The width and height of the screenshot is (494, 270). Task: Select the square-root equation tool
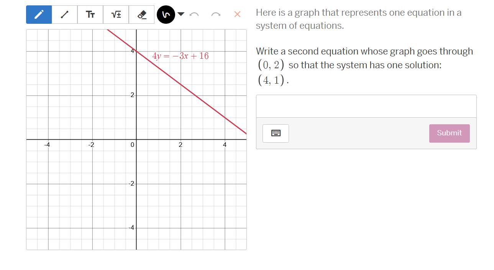click(x=116, y=14)
